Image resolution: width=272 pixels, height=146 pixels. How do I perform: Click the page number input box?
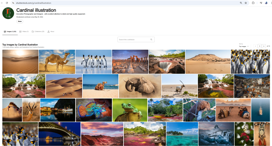coord(260,46)
